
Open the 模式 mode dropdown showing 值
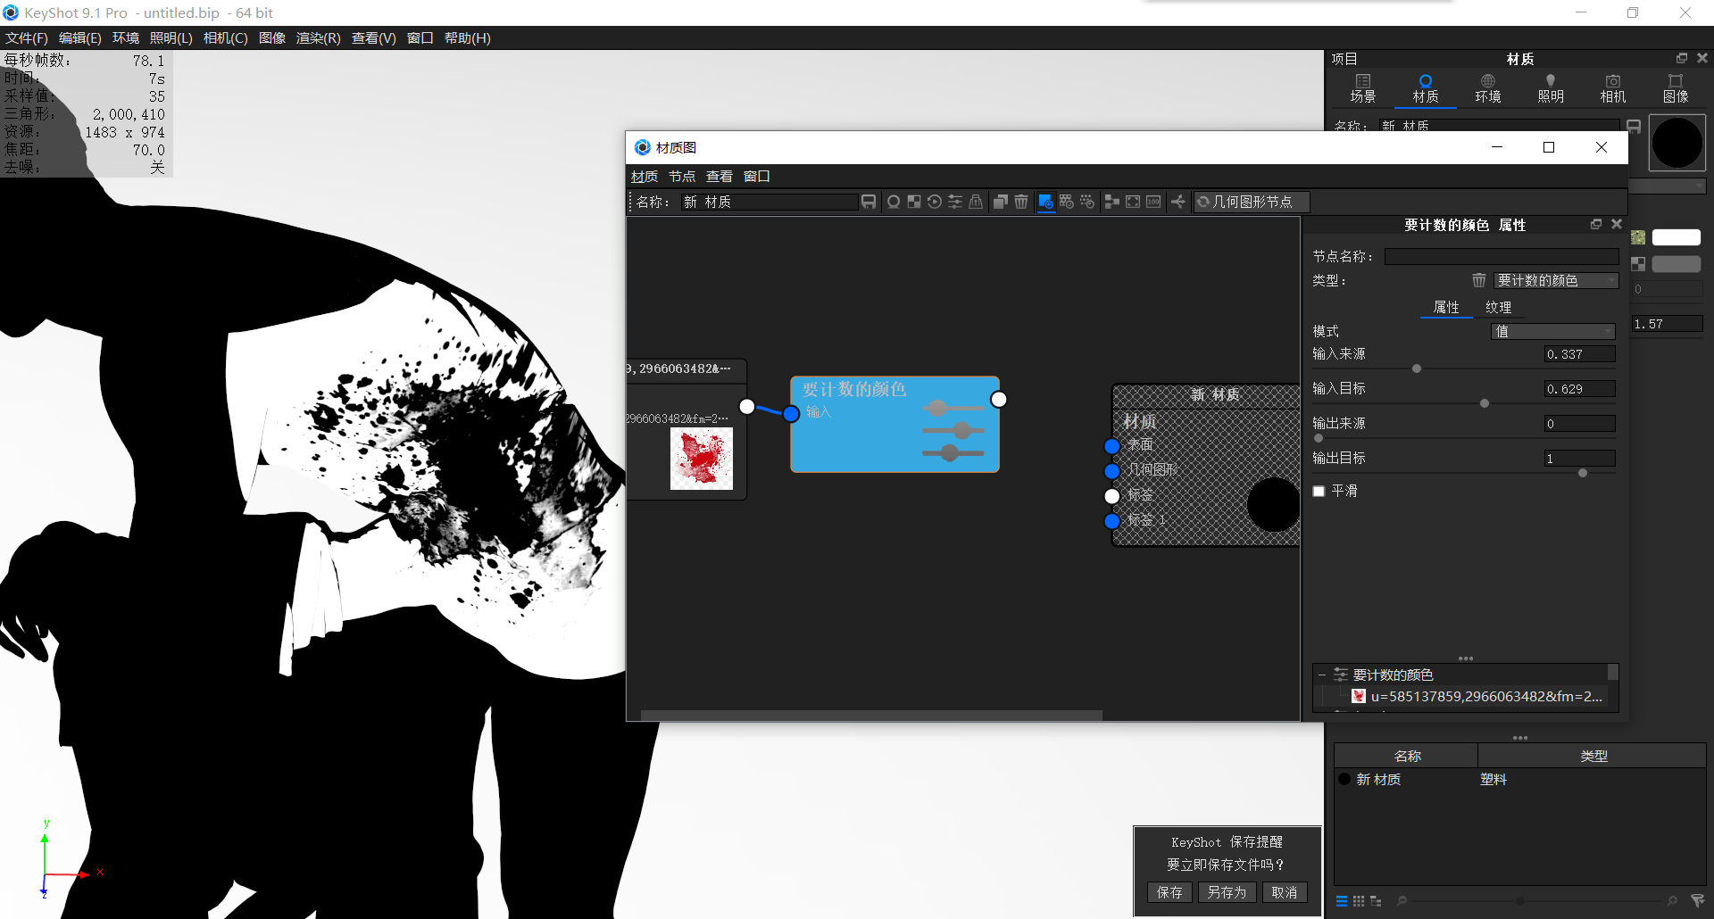[x=1553, y=331]
